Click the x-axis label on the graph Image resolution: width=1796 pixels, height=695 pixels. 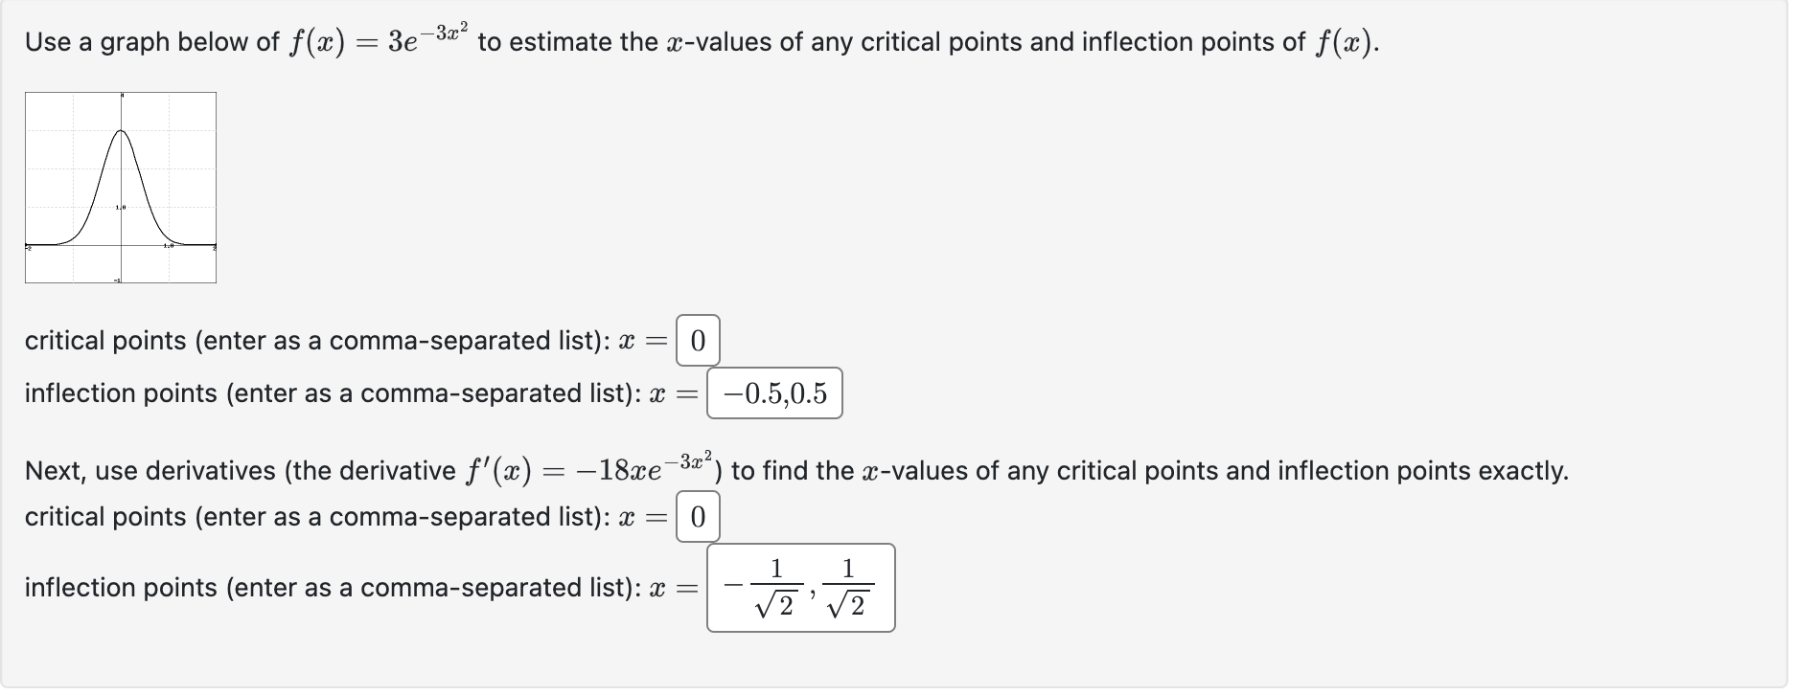coord(169,246)
